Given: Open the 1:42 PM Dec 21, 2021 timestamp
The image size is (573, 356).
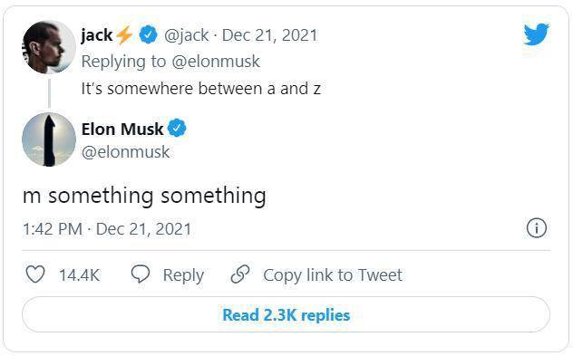Looking at the screenshot, I should pos(107,229).
